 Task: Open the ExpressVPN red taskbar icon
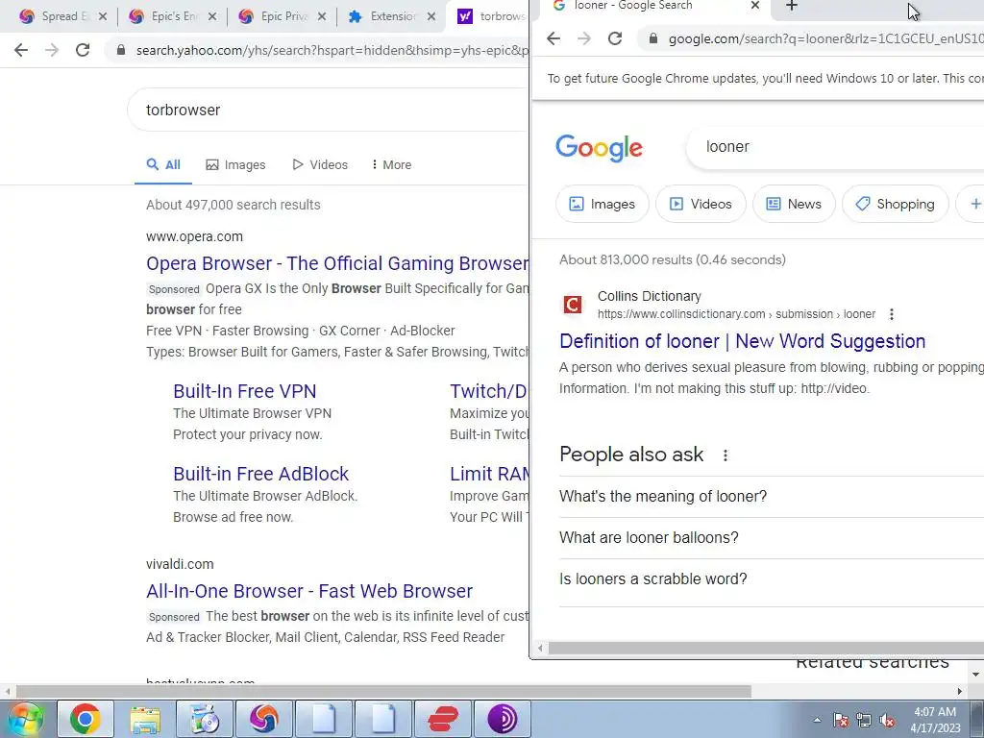[442, 719]
